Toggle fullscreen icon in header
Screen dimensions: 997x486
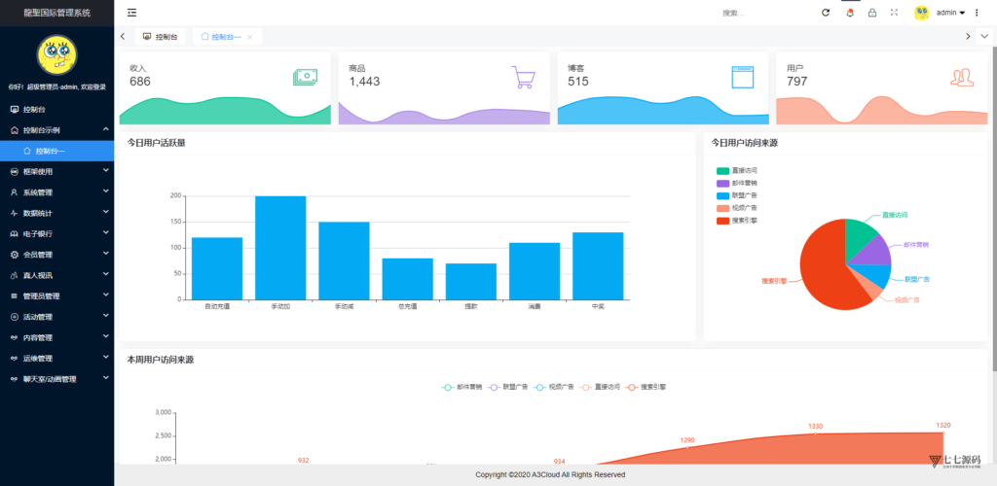click(x=894, y=13)
